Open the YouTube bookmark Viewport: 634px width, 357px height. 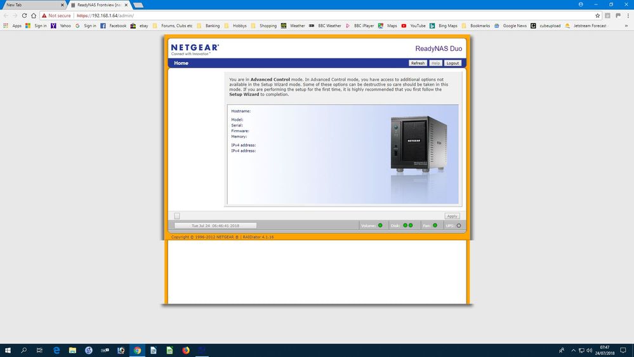click(x=413, y=25)
